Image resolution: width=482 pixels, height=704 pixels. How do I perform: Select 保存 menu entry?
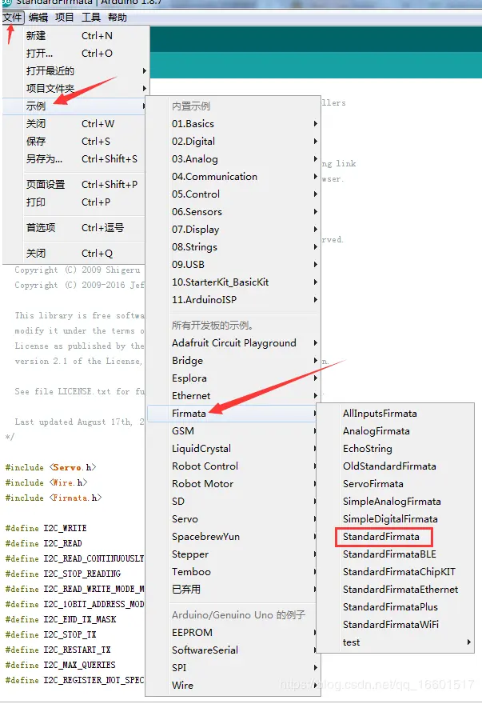tap(75, 141)
